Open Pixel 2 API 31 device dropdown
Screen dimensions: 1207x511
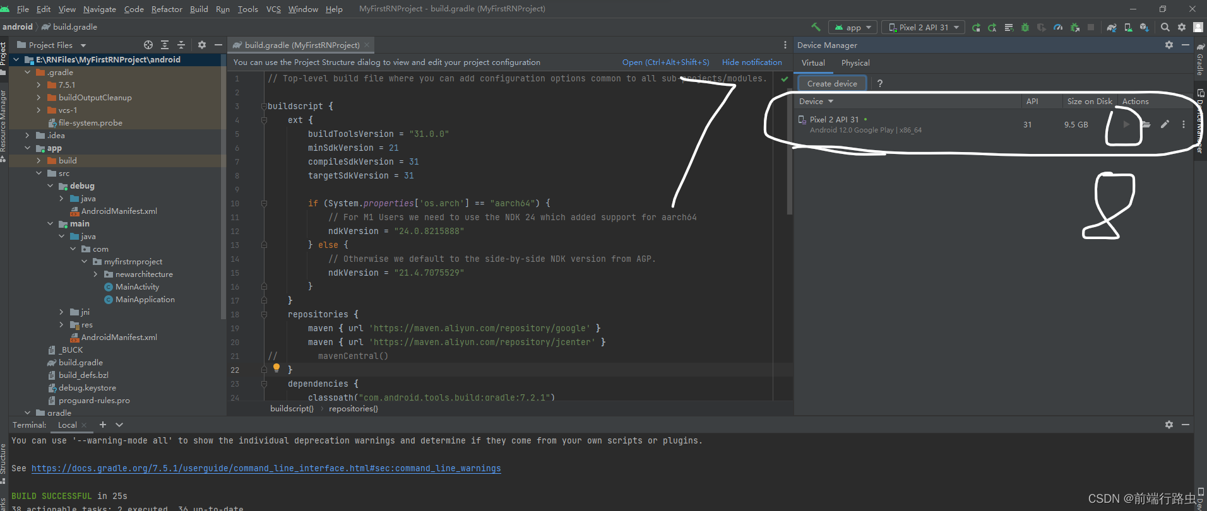923,27
